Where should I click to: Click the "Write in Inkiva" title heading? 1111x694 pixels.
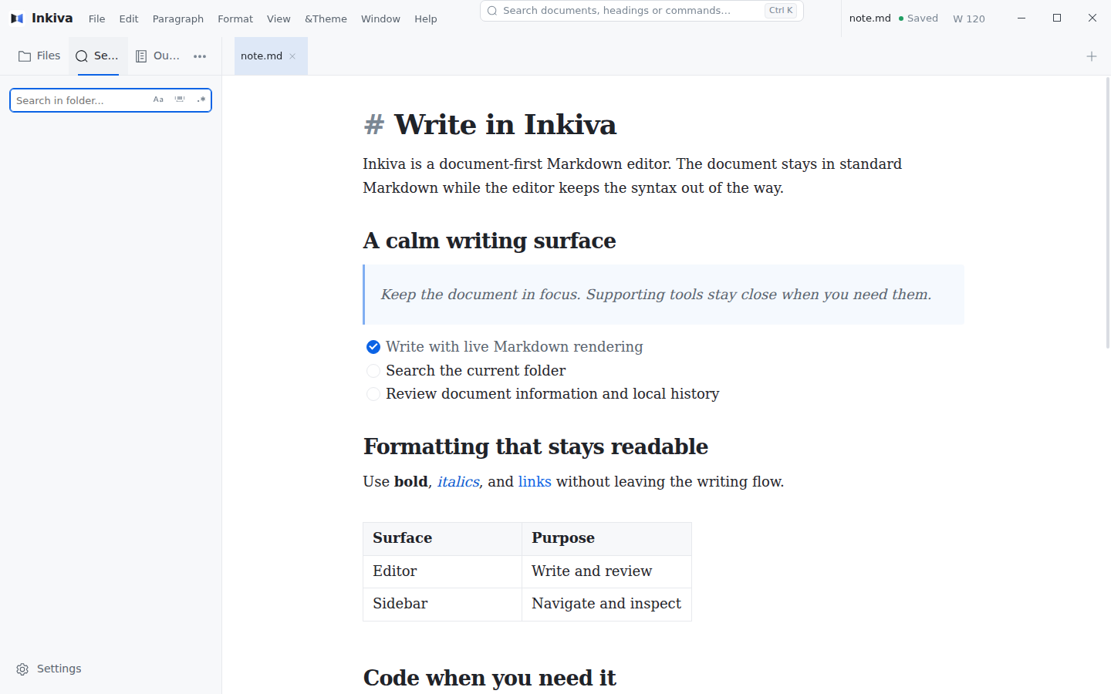505,125
